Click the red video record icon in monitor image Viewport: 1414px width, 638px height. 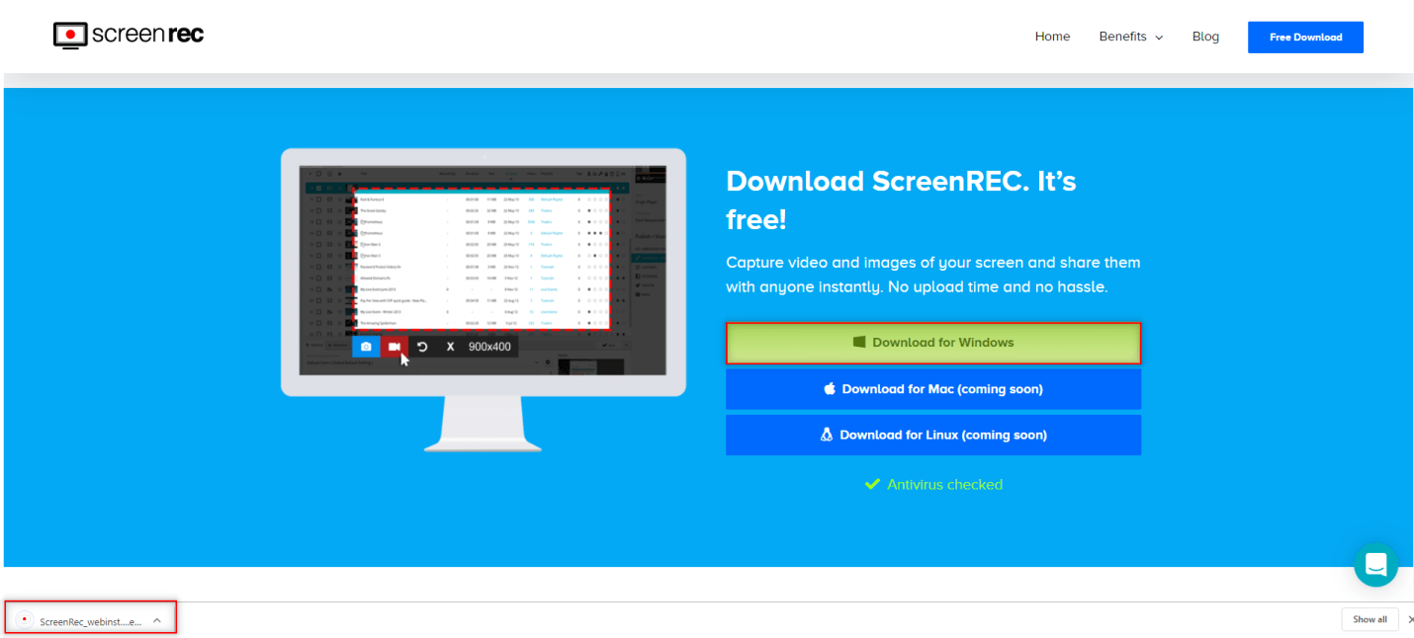point(394,347)
